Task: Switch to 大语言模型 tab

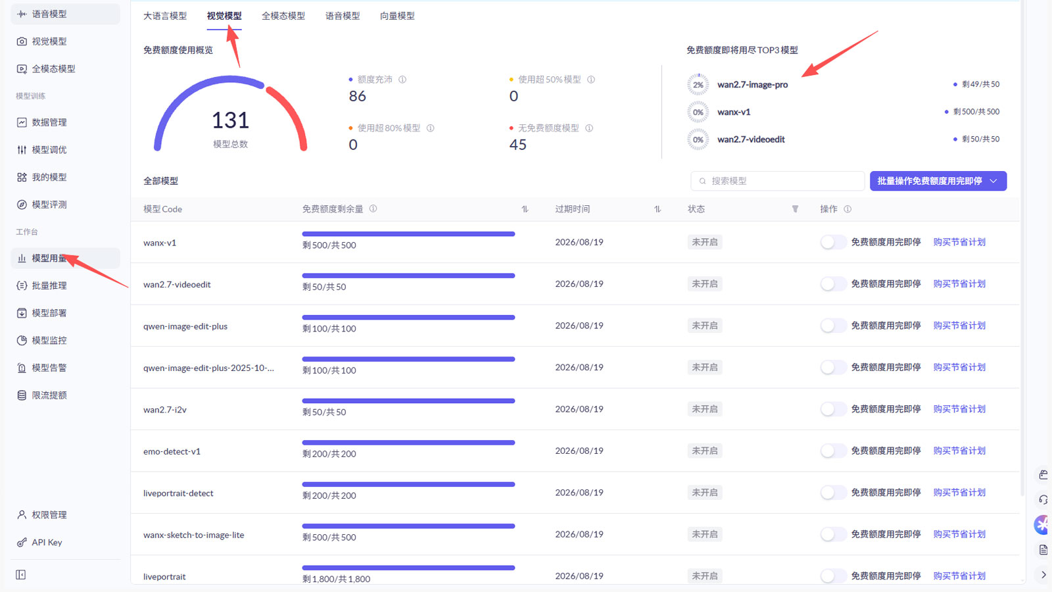Action: click(165, 16)
